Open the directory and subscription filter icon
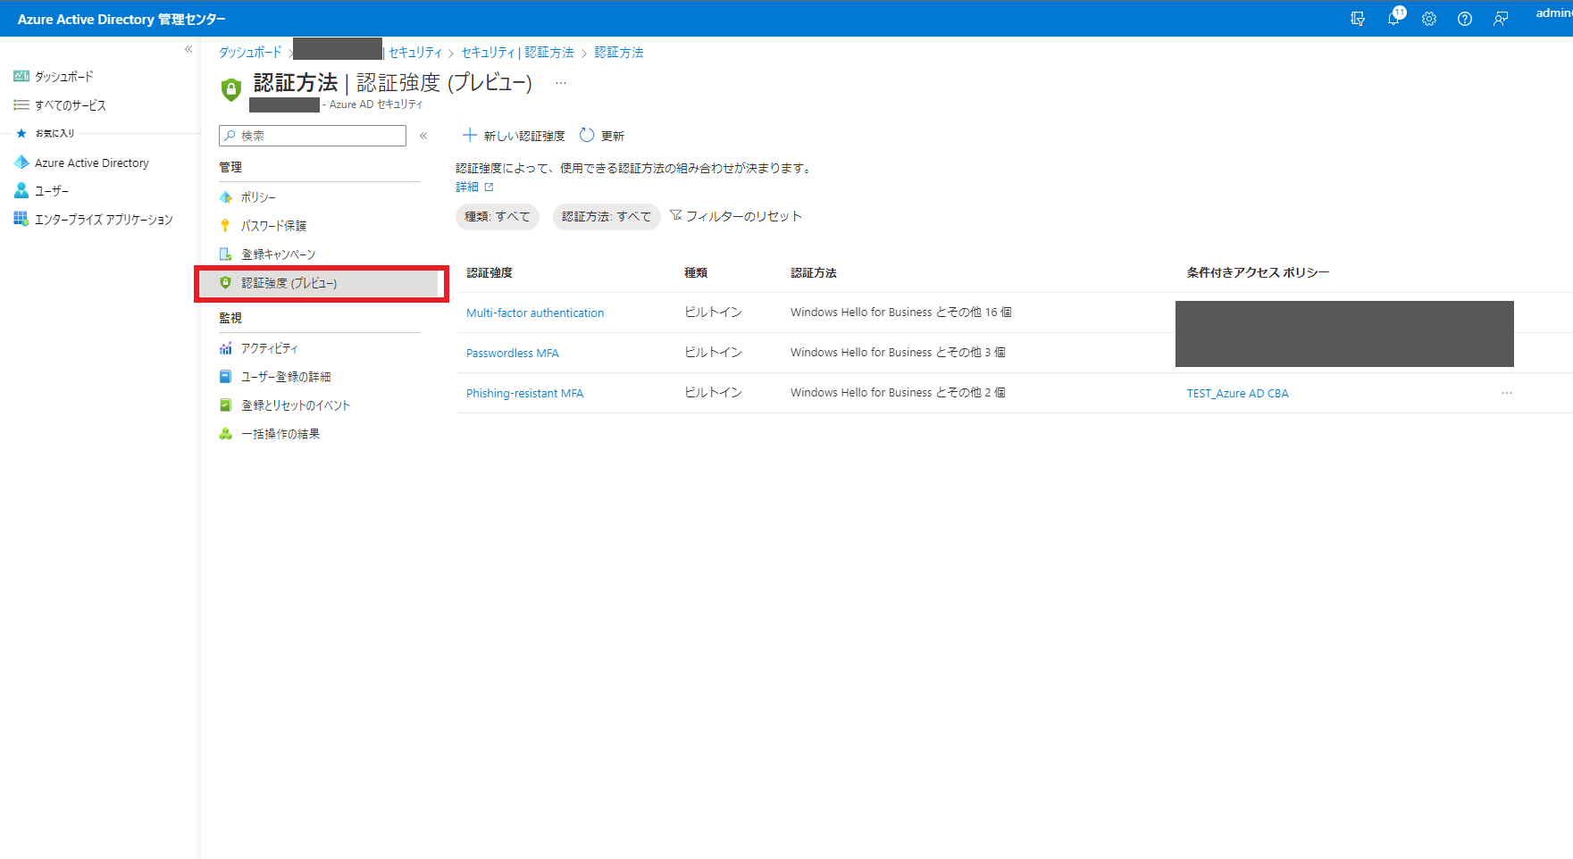This screenshot has height=859, width=1573. pos(1358,19)
